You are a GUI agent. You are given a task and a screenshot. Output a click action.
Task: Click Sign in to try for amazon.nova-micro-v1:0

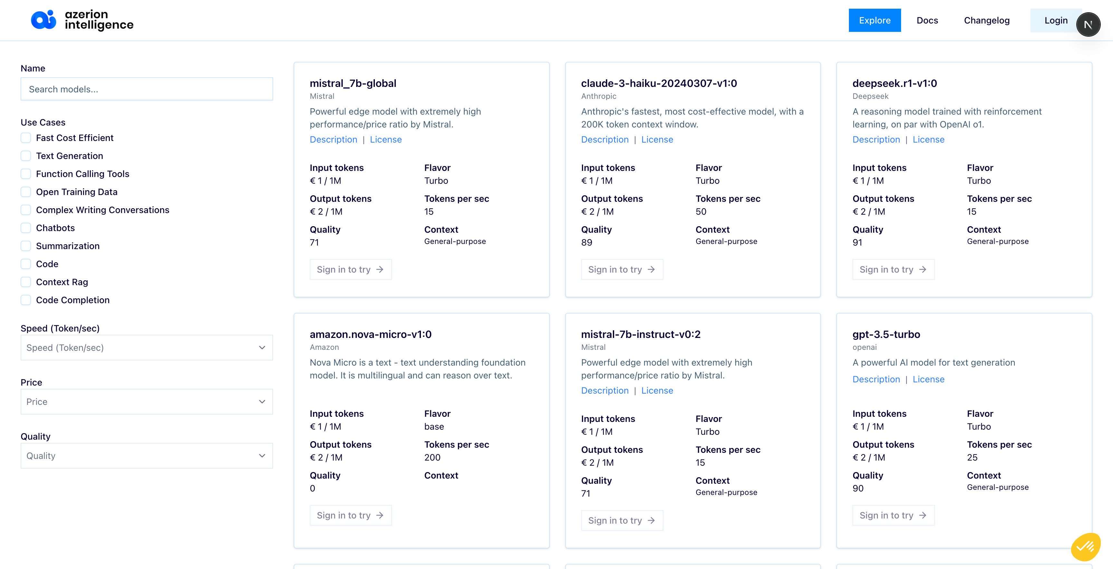tap(350, 515)
